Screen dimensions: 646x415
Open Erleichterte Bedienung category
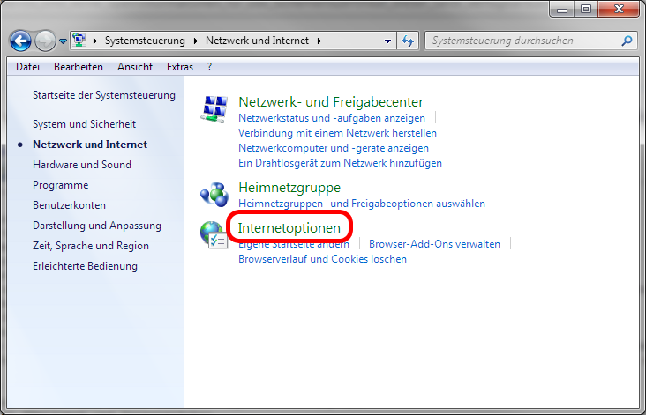point(85,266)
